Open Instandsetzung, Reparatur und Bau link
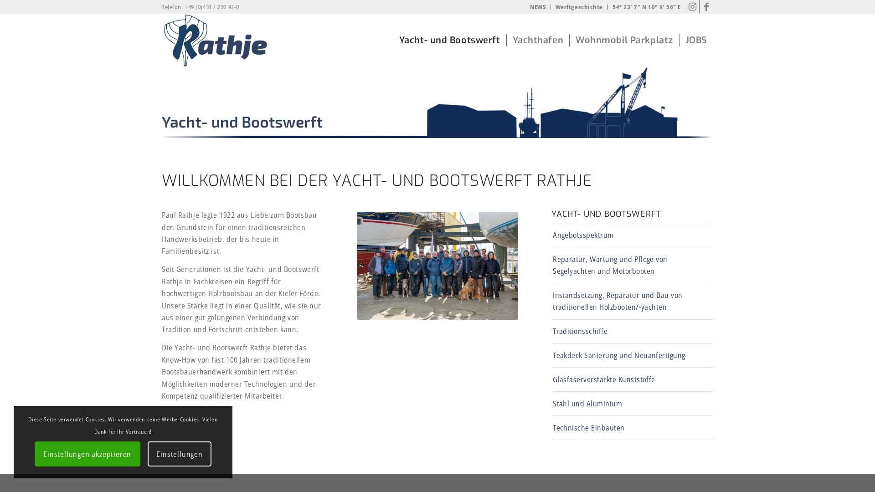 pyautogui.click(x=618, y=301)
